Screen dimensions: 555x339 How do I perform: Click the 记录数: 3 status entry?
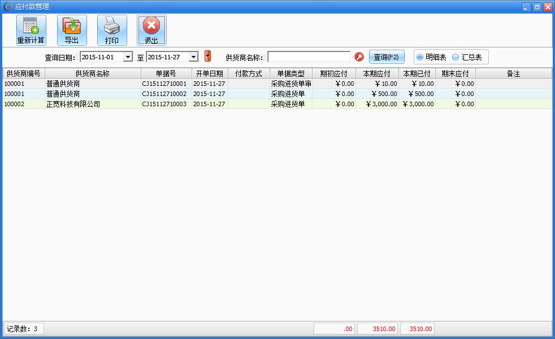[x=24, y=329]
